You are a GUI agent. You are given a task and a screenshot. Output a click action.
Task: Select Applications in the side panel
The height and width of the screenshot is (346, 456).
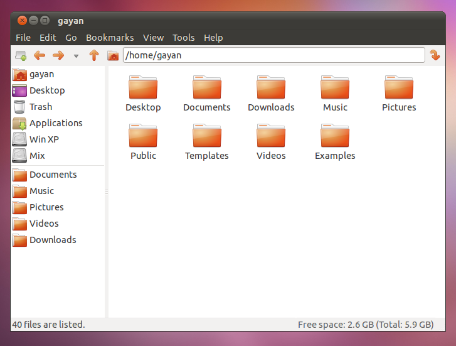tap(55, 123)
